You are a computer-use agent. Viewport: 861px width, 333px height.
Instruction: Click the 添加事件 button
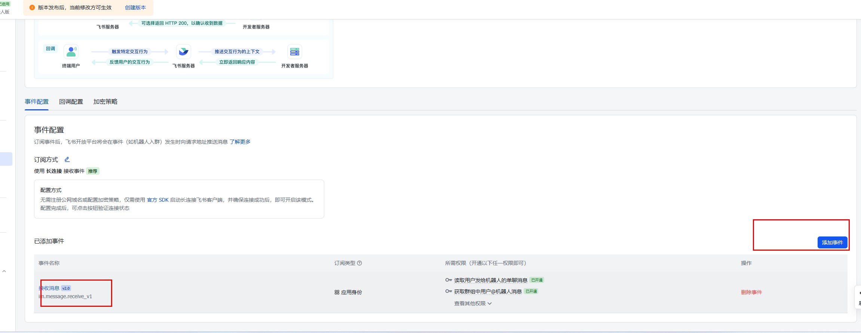832,242
